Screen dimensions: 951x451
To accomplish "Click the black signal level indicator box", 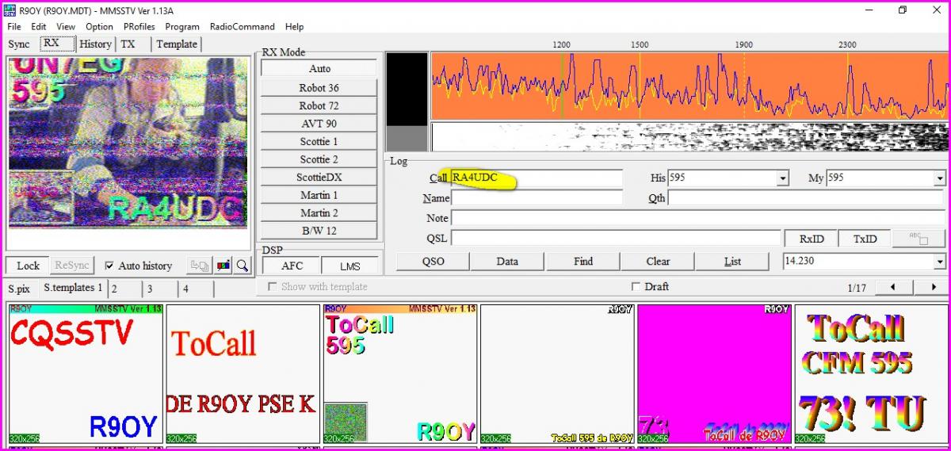I will [x=407, y=89].
